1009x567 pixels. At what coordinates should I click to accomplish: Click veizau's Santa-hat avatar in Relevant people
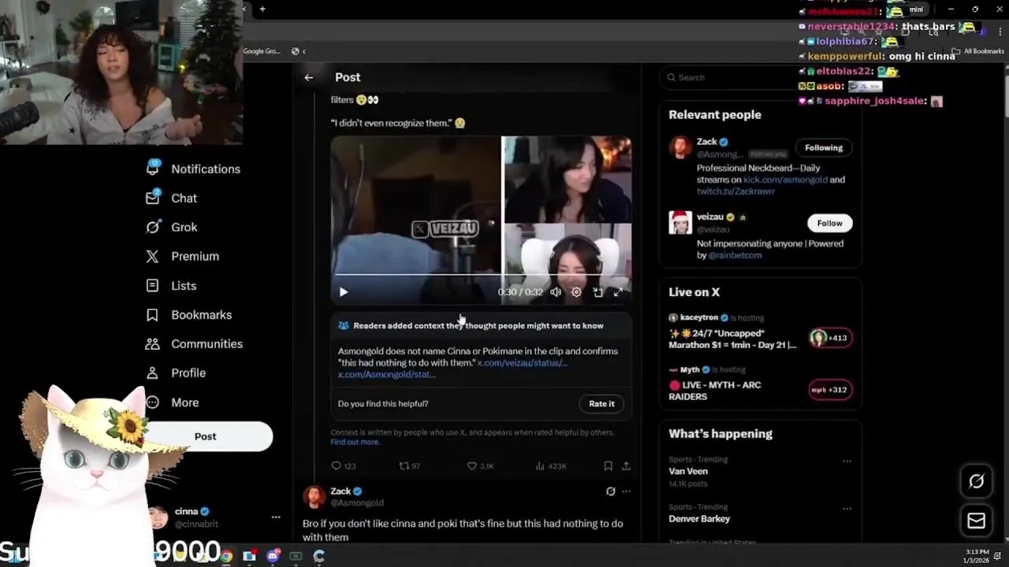[x=680, y=223]
